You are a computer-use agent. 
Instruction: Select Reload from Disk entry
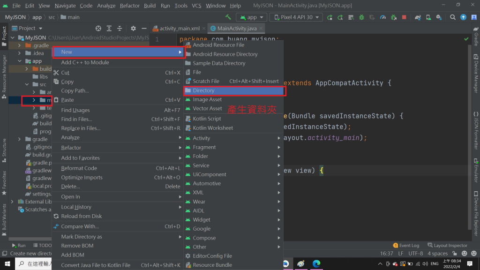118,216
